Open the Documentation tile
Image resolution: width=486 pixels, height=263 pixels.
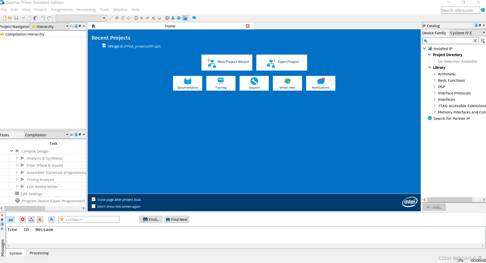(x=187, y=83)
